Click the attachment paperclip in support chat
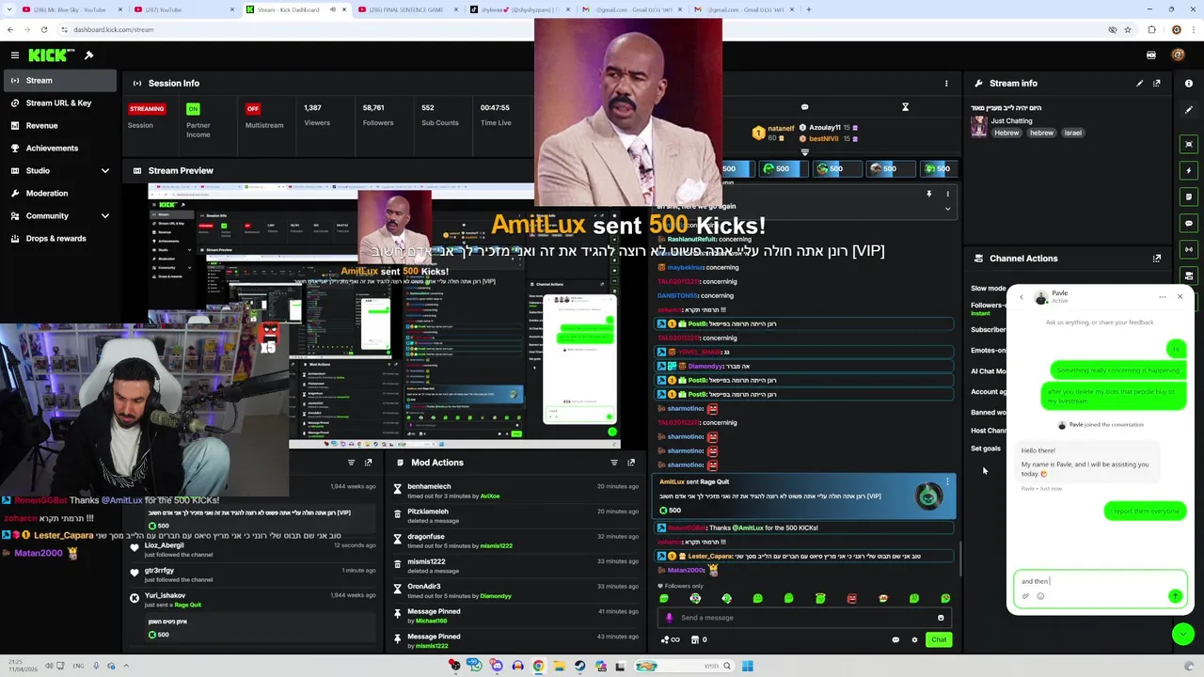1204x677 pixels. coord(1025,596)
